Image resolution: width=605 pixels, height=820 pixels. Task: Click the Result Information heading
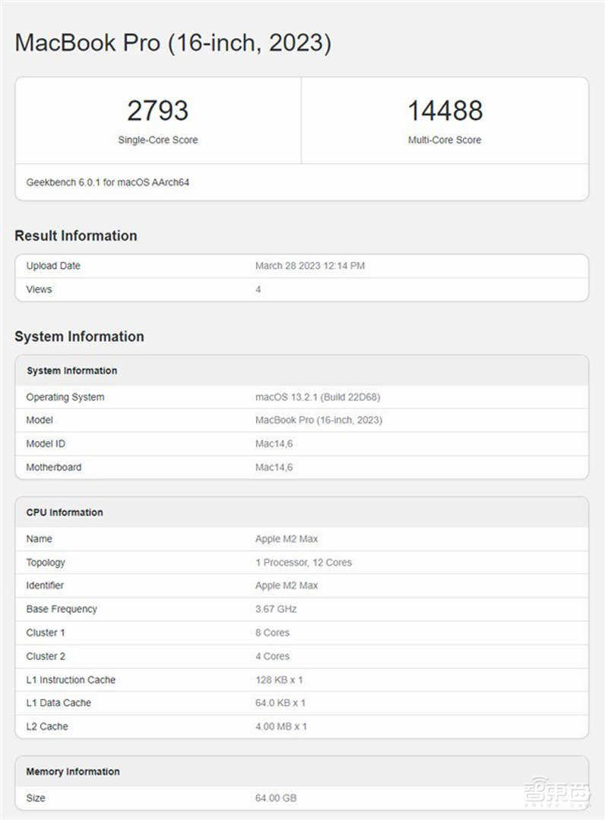tap(76, 235)
